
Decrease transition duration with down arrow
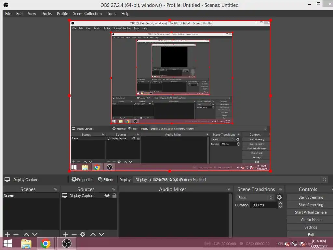point(280,207)
